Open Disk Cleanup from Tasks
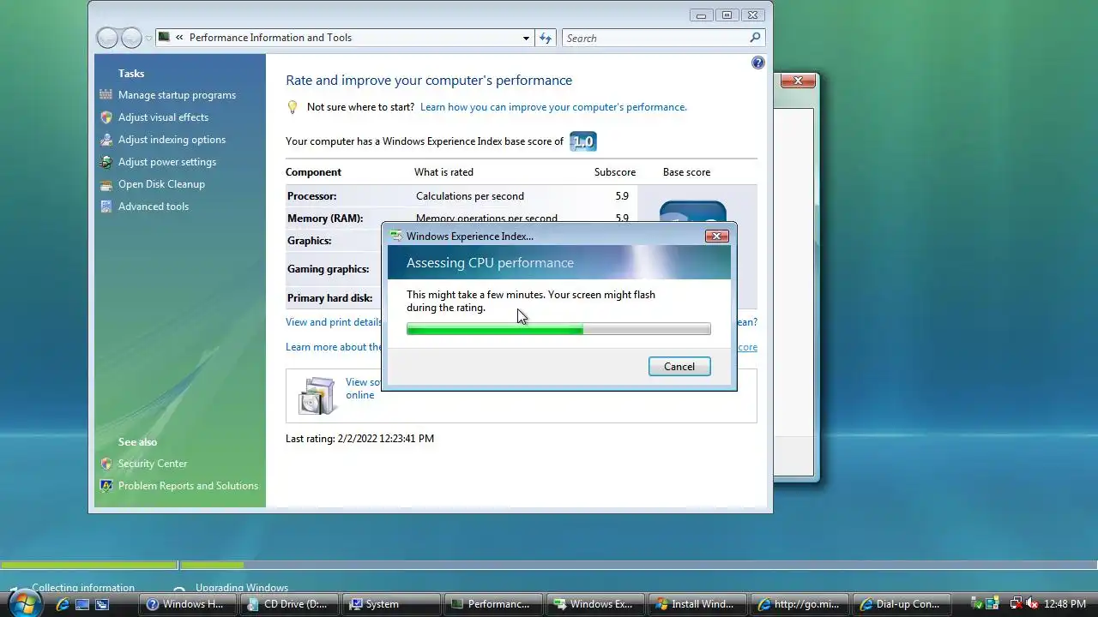 (x=161, y=184)
